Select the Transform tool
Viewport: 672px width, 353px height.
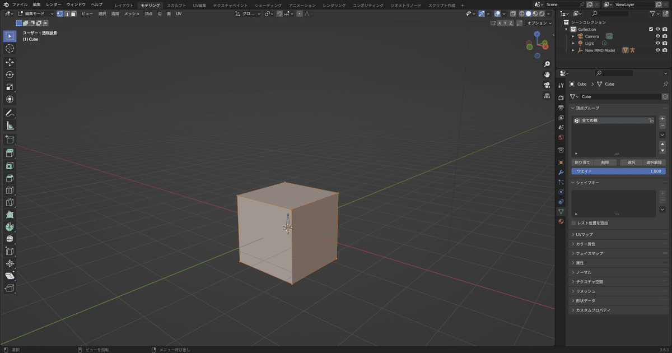tap(10, 99)
